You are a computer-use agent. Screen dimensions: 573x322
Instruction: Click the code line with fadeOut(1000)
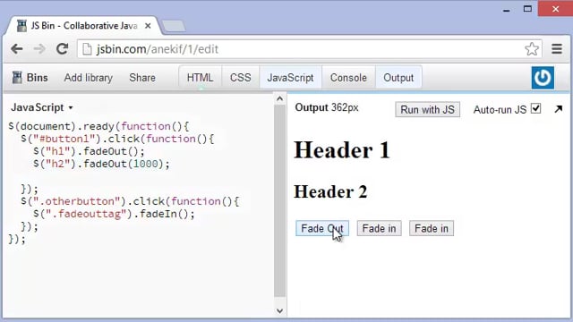[x=101, y=164]
